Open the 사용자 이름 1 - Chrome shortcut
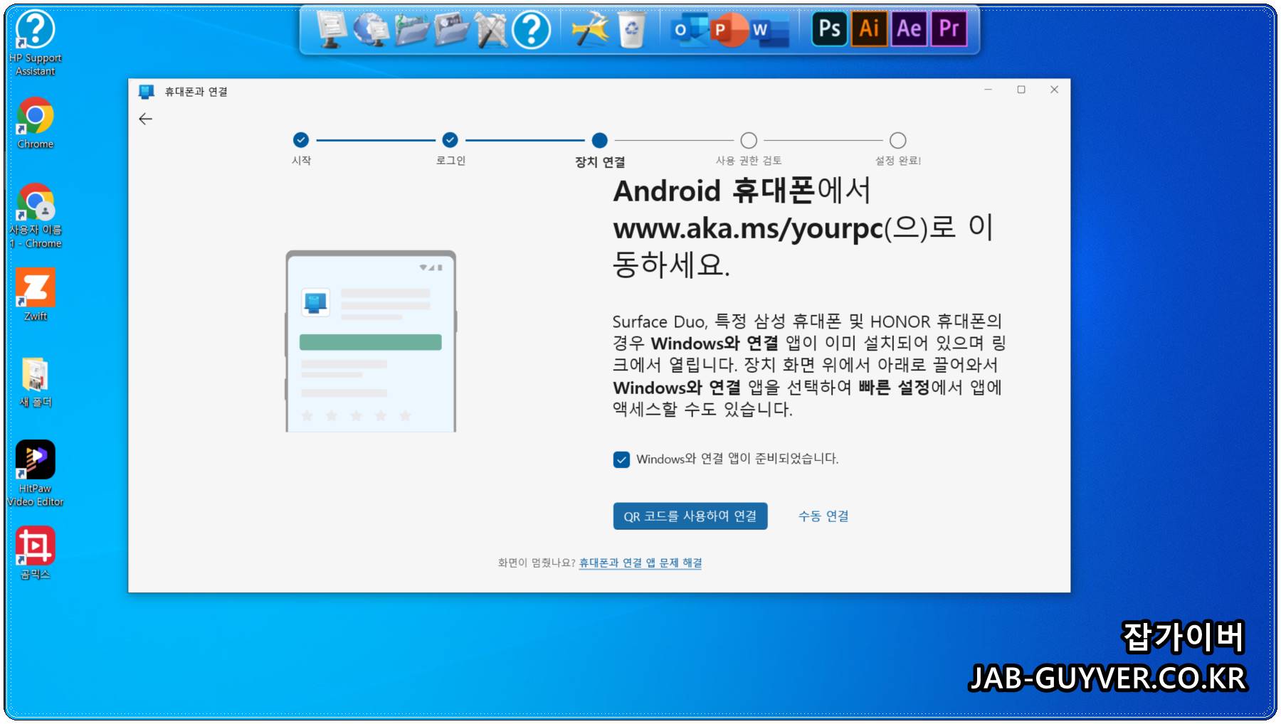Screen dimensions: 1281x724 point(35,215)
